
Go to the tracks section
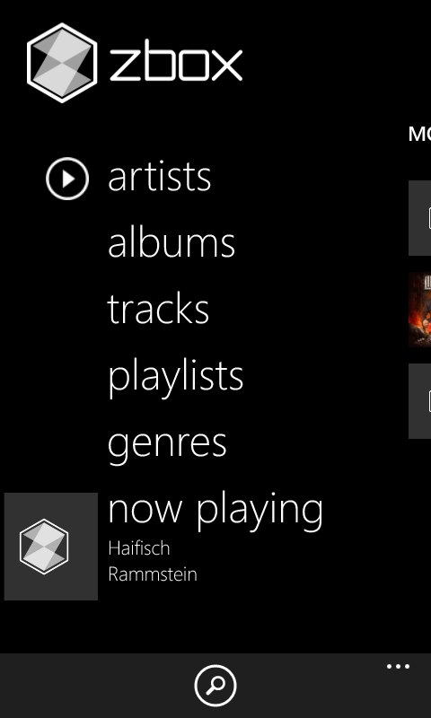pyautogui.click(x=158, y=309)
